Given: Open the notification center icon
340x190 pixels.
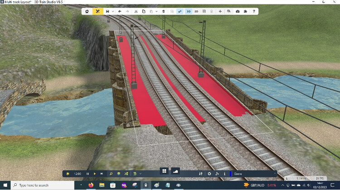Looking at the screenshot, I should (x=333, y=185).
